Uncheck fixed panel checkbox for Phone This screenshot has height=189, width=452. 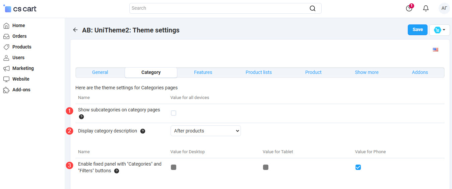pos(358,167)
